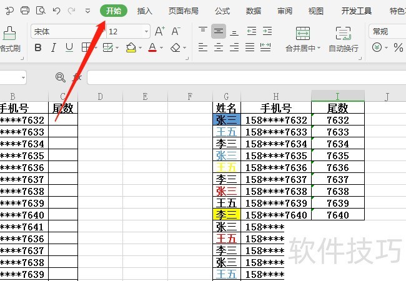
Task: Apply cell borders icon
Action: [86, 47]
